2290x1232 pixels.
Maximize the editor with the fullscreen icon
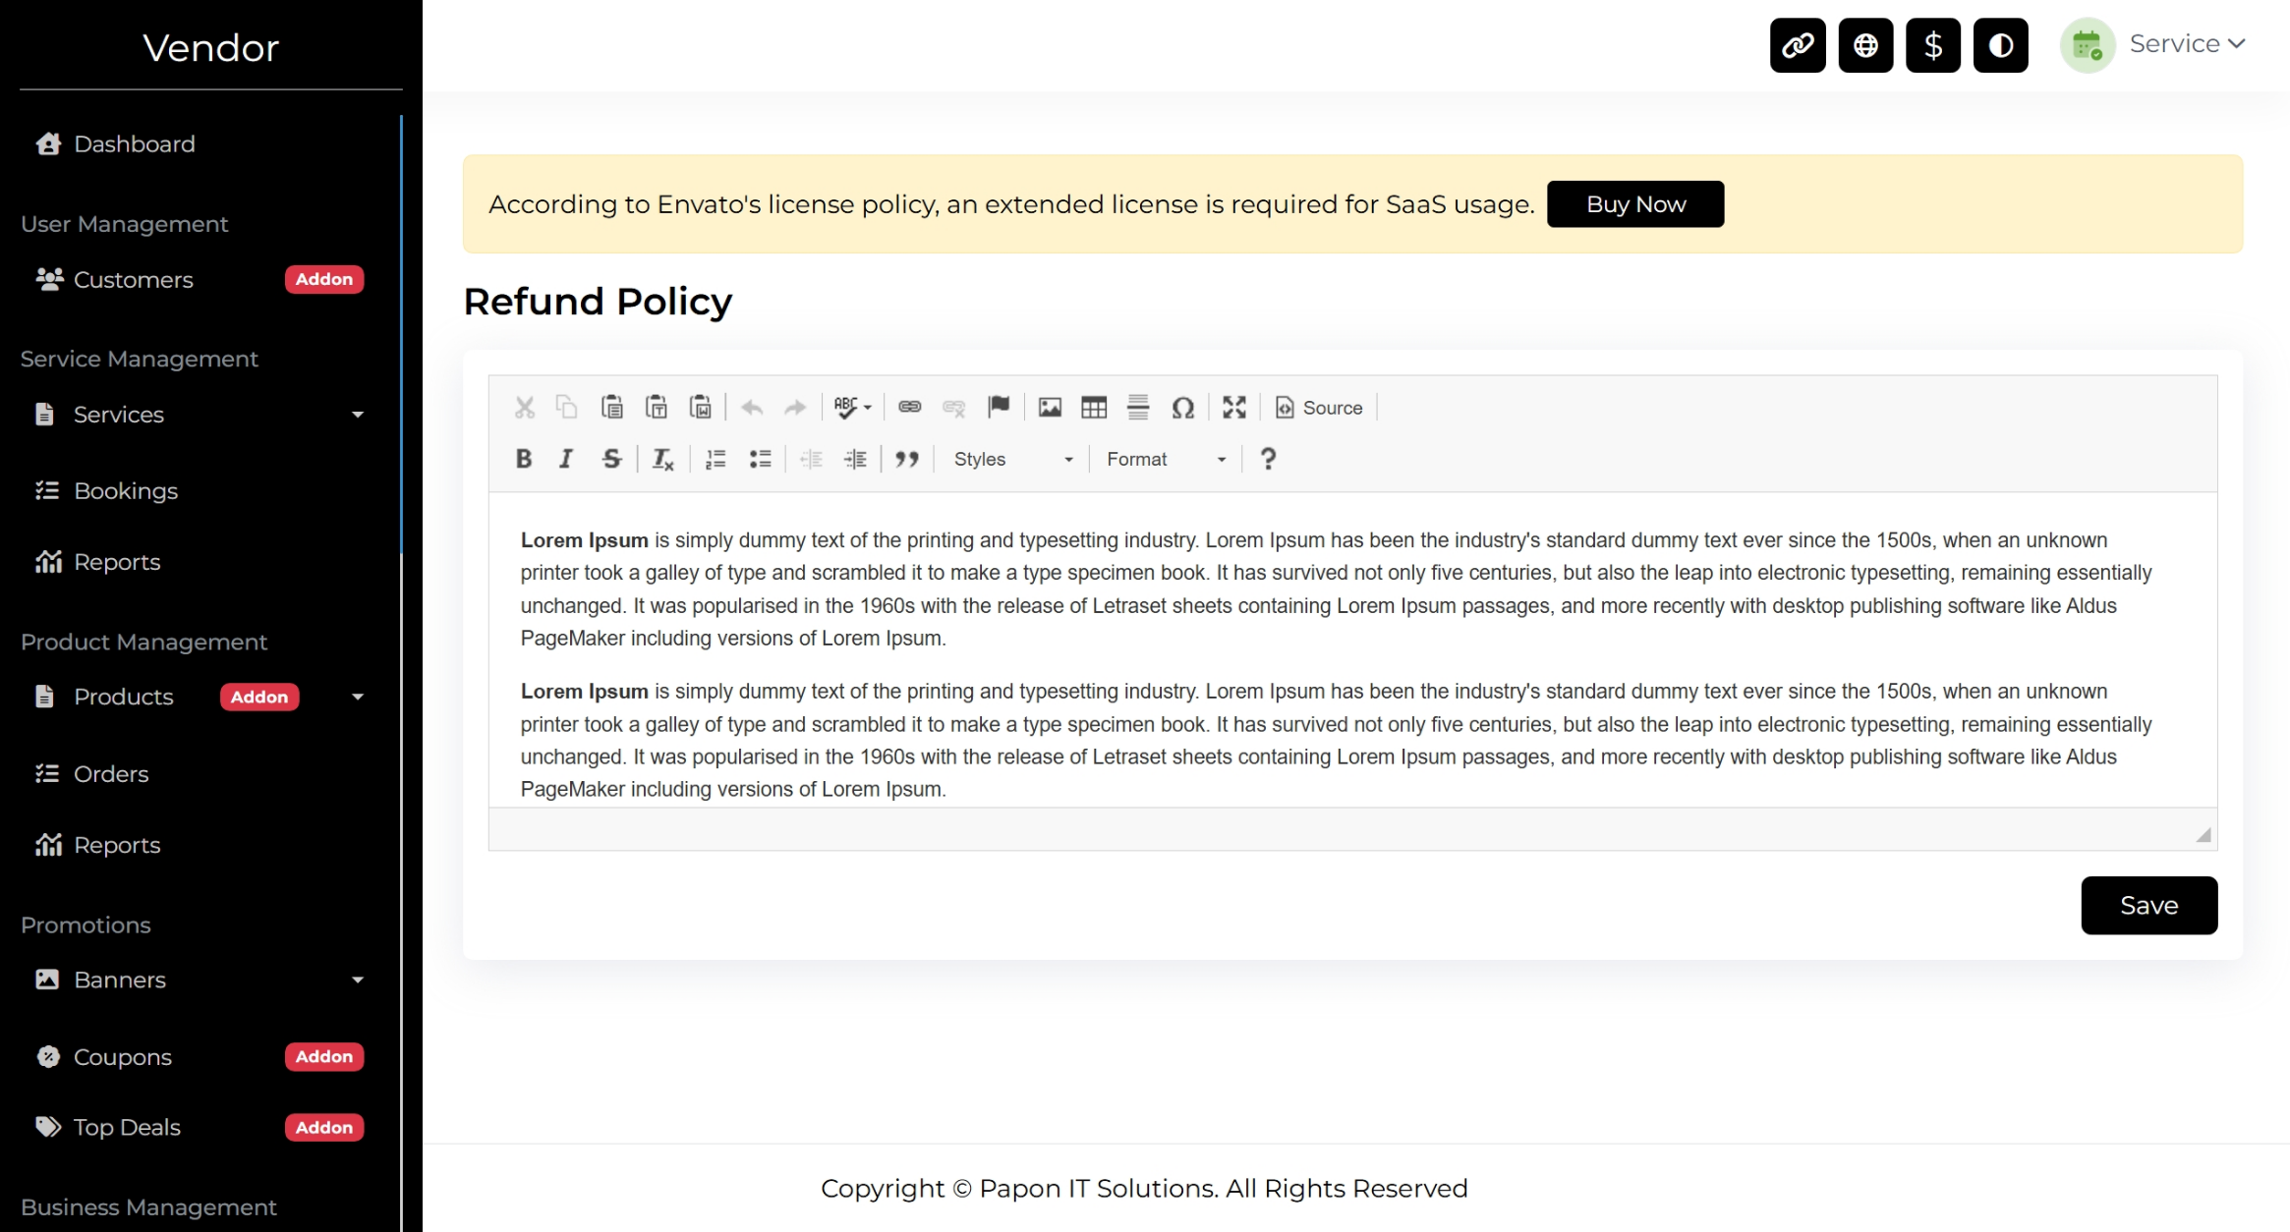click(x=1233, y=407)
